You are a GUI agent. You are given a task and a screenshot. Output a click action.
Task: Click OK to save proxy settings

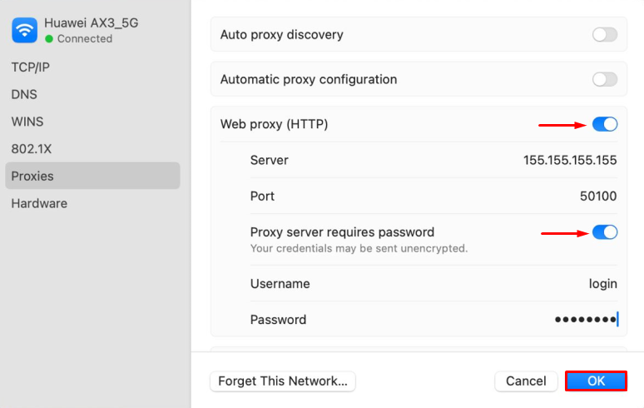[x=596, y=381]
